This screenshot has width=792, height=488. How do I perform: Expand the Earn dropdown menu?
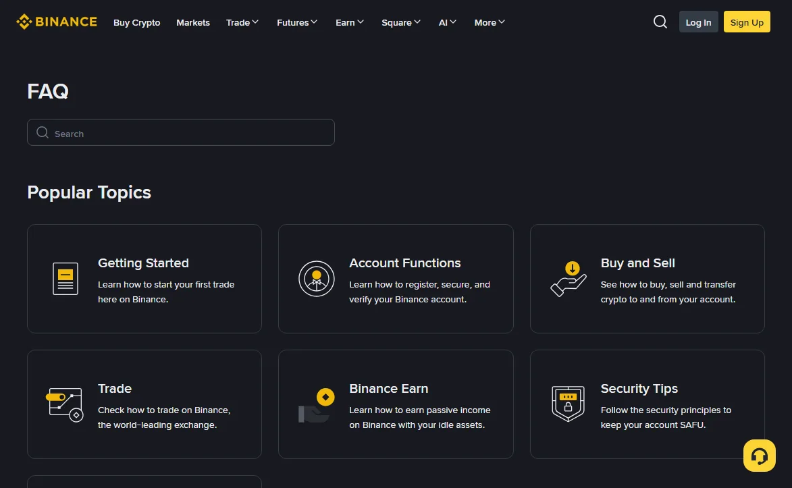(350, 22)
